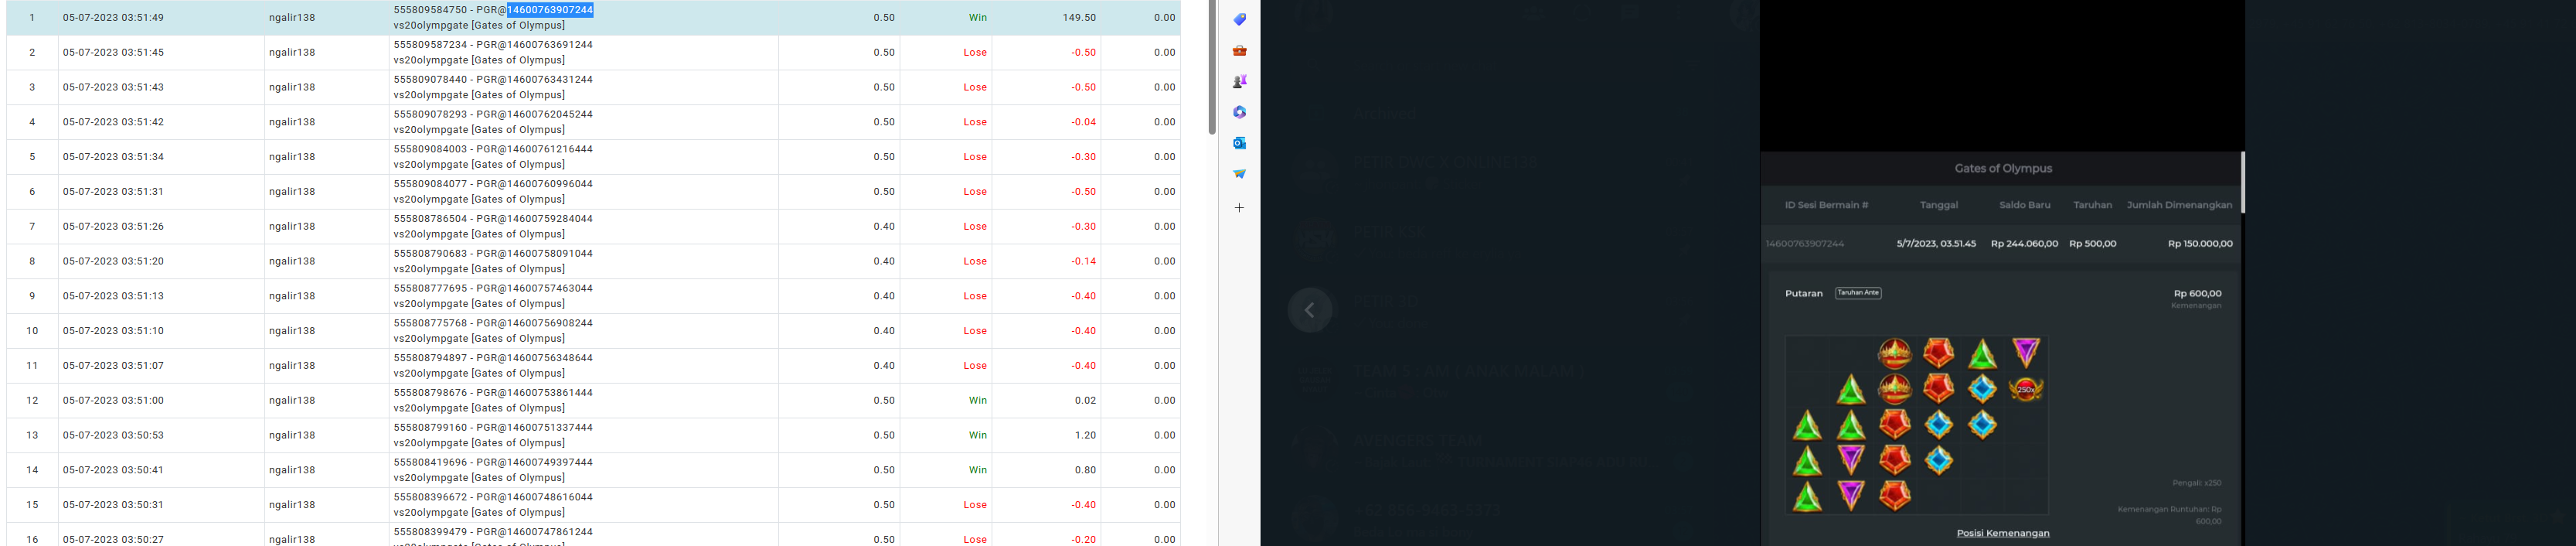
Task: Click transaction 555809587234 in row 2
Action: point(430,45)
